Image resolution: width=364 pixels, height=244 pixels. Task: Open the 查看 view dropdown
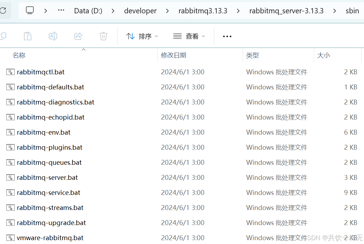click(189, 36)
